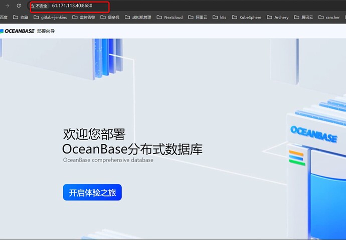Click the OceanBase comprehensive database subtitle
The height and width of the screenshot is (240, 346).
[x=108, y=160]
